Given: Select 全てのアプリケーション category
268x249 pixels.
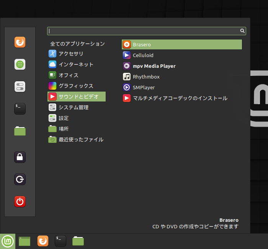Looking at the screenshot, I should [77, 44].
